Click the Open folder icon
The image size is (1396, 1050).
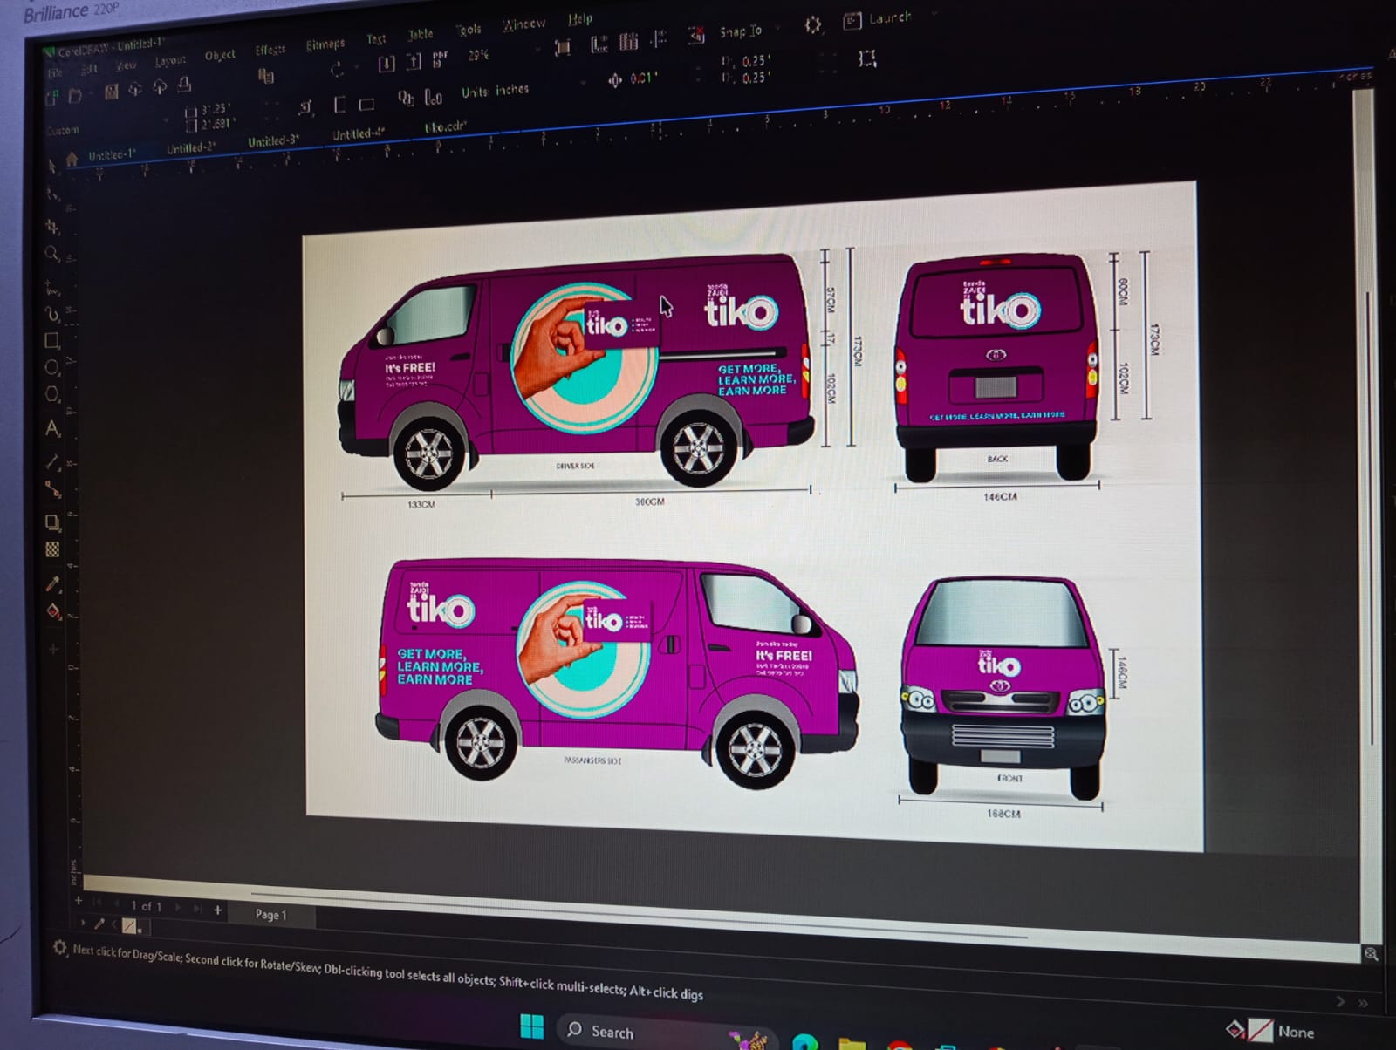pyautogui.click(x=75, y=96)
